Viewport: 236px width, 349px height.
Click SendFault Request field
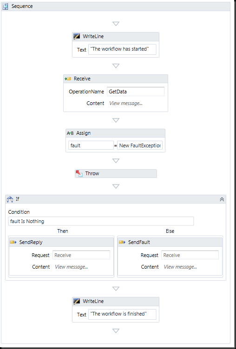click(190, 255)
